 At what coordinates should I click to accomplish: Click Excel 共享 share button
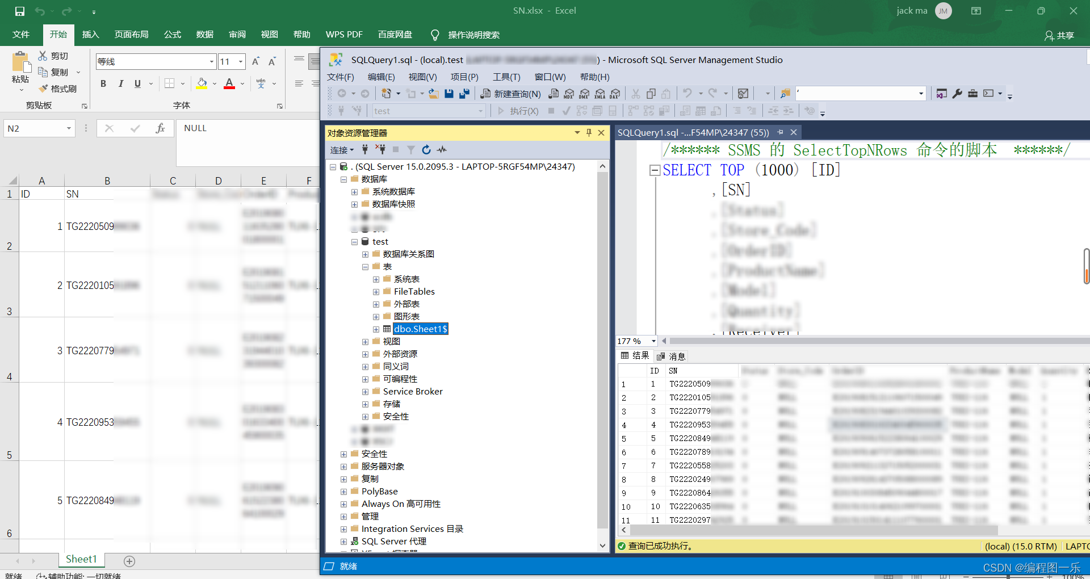1059,35
